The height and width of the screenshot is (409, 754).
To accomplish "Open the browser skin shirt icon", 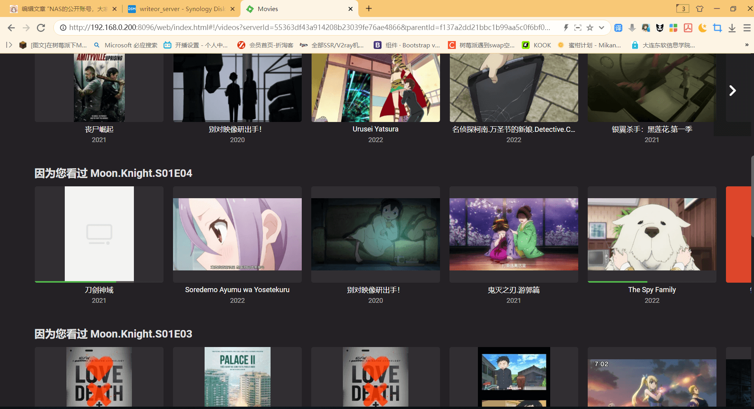I will (699, 9).
